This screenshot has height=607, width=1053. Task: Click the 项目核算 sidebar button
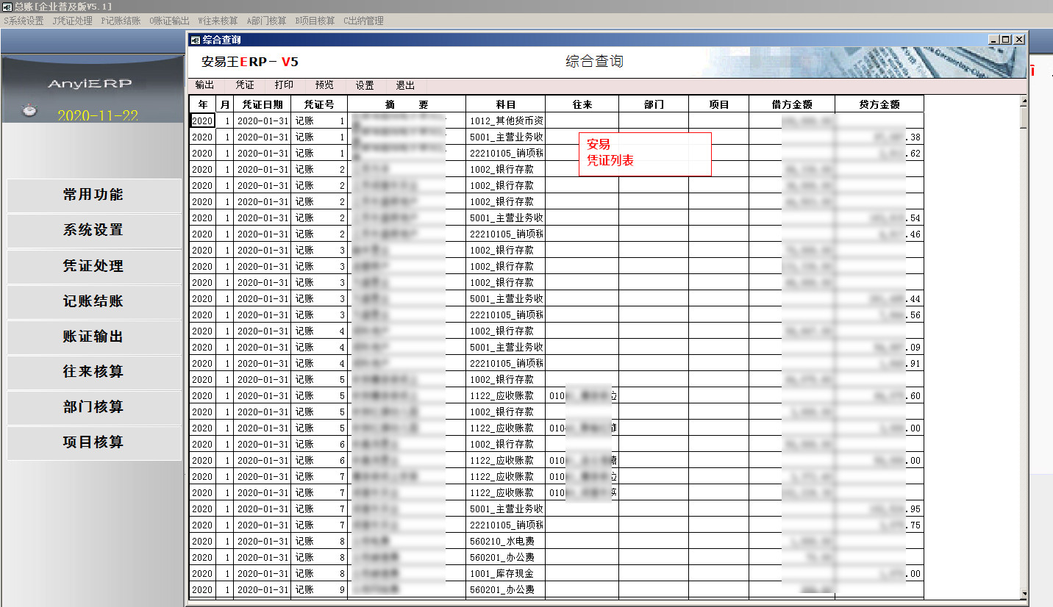[x=93, y=442]
